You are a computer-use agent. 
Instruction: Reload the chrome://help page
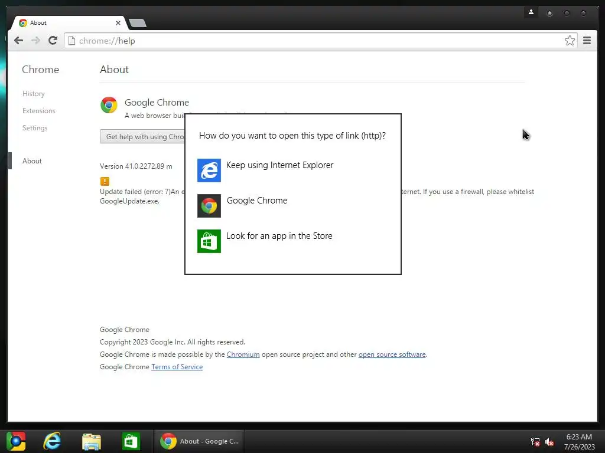coord(53,41)
